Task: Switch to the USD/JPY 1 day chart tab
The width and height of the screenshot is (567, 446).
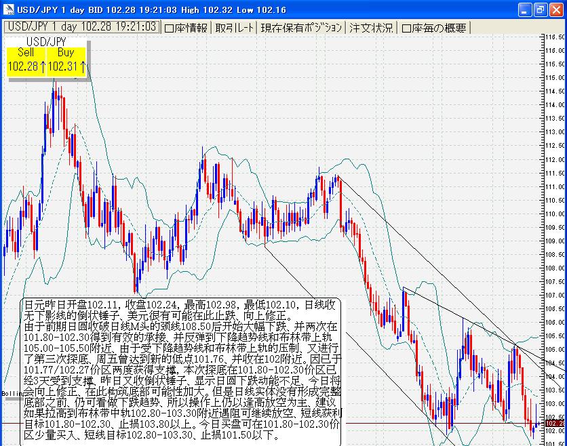Action: tap(81, 27)
